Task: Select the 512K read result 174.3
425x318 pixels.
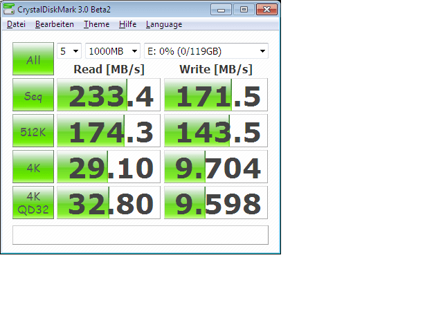Action: [x=109, y=131]
